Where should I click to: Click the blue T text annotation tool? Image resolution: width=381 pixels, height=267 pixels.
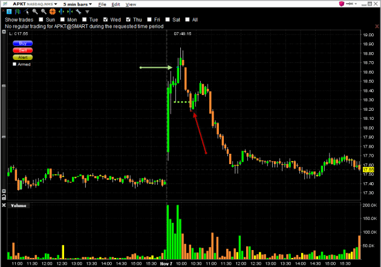point(9,12)
